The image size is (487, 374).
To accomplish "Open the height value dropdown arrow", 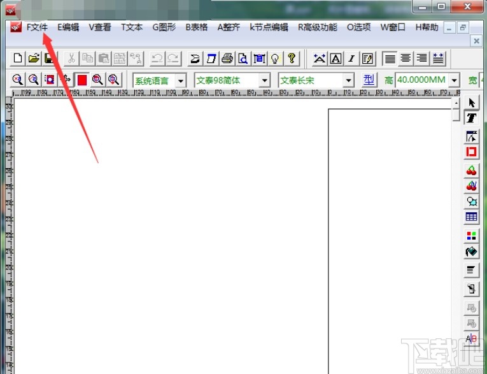I will pyautogui.click(x=454, y=80).
